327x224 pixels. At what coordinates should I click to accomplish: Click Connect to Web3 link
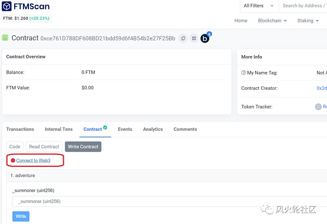pos(33,160)
